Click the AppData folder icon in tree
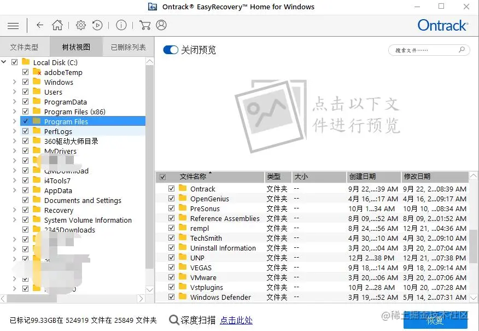Image resolution: width=479 pixels, height=331 pixels. coord(37,190)
